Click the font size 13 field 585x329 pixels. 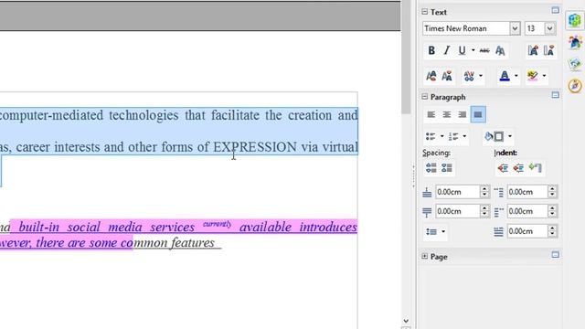(x=534, y=28)
